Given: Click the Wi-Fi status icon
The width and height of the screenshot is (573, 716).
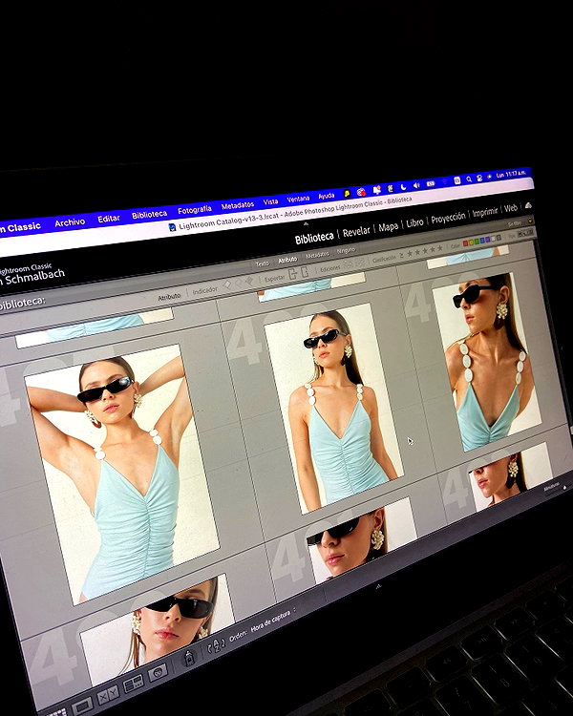Looking at the screenshot, I should [444, 181].
